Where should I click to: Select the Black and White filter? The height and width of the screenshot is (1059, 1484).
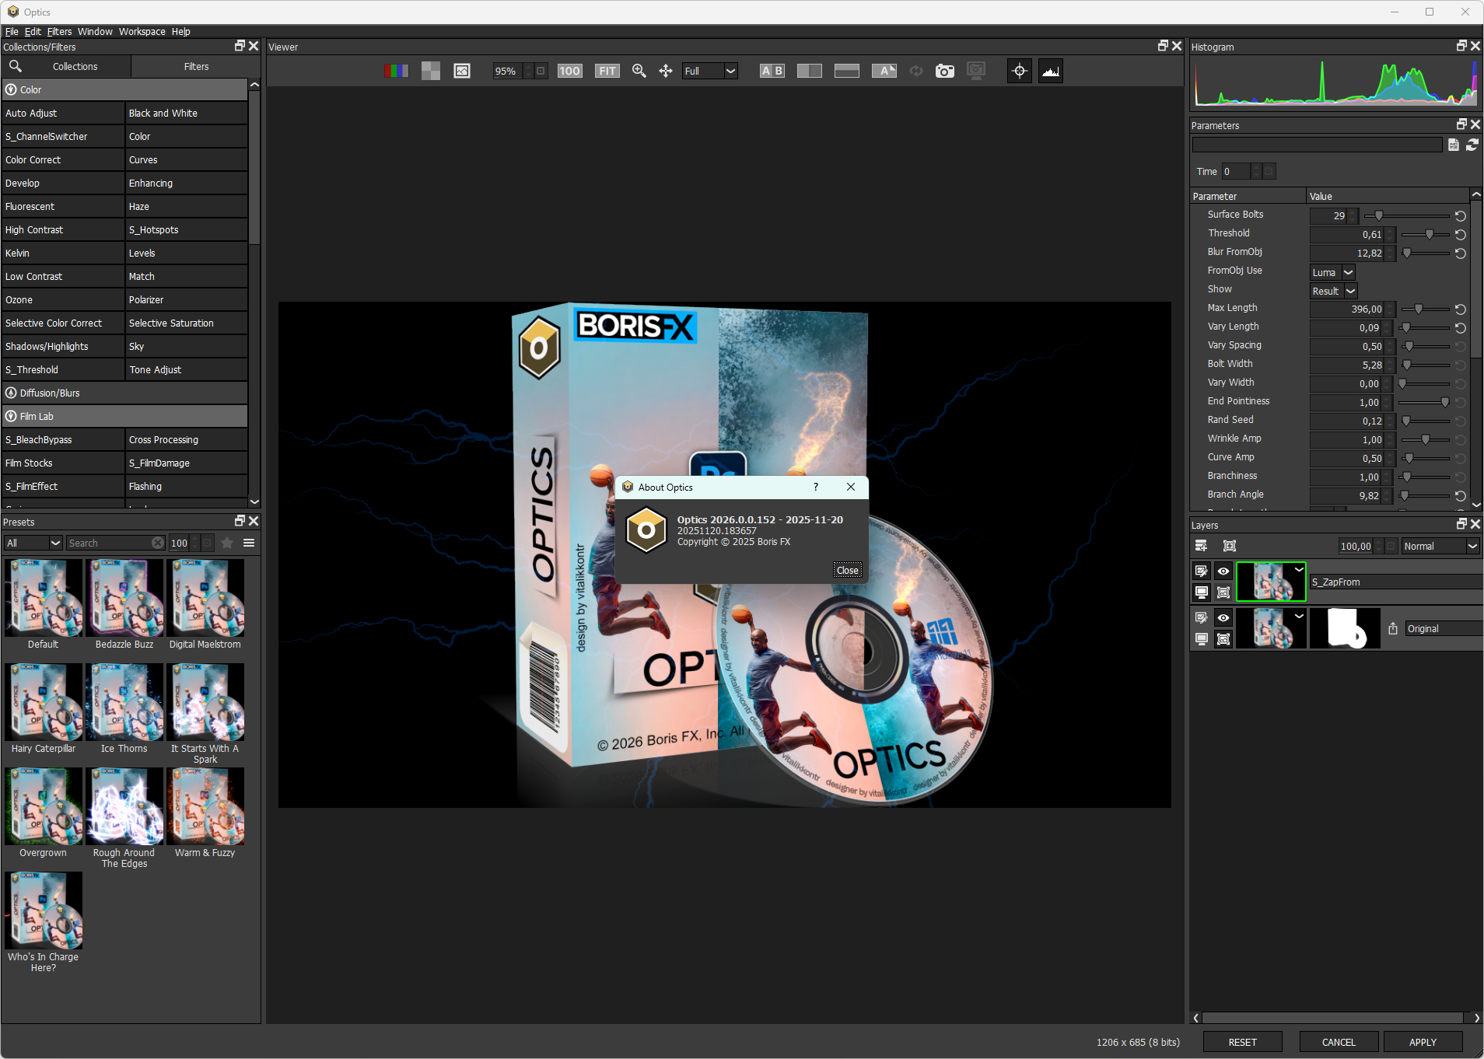point(187,113)
